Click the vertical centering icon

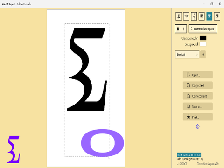click(194, 16)
